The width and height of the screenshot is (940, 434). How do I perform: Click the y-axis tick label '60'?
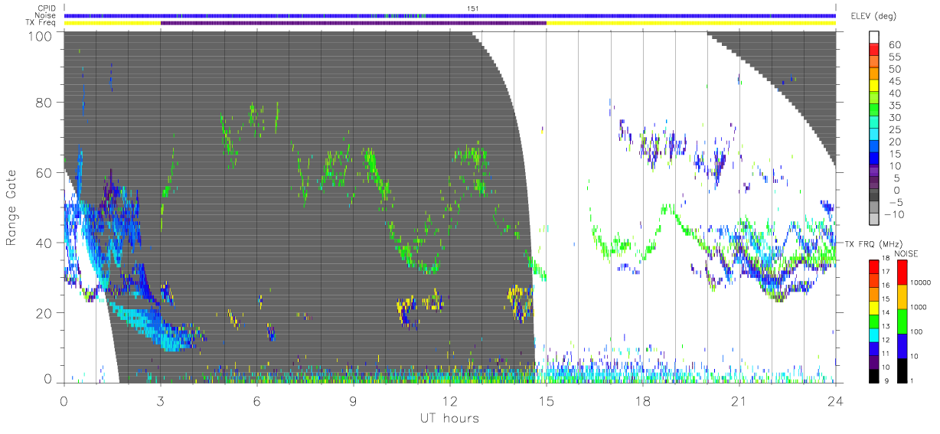(x=44, y=172)
